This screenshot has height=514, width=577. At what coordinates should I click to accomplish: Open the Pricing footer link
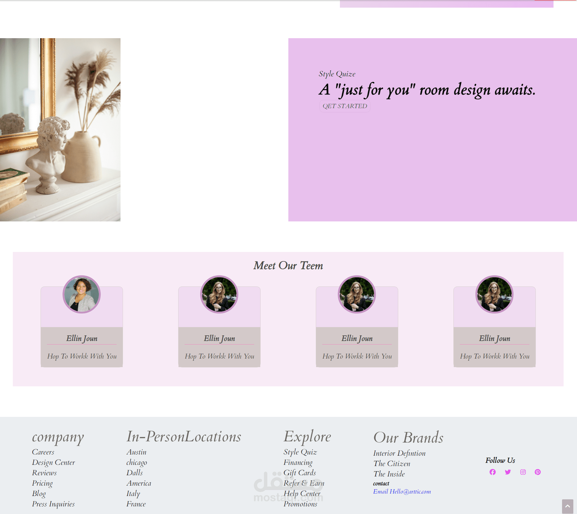pyautogui.click(x=42, y=483)
